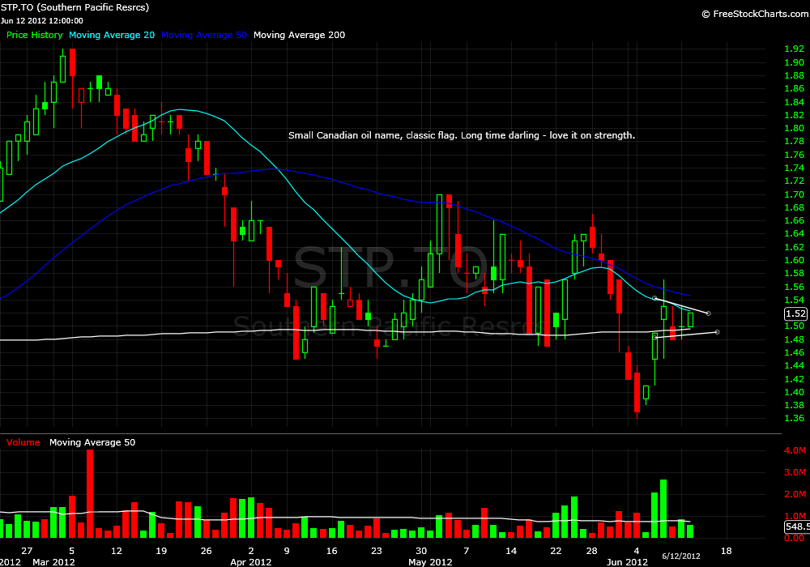Click the 4.0M volume axis label

point(795,451)
